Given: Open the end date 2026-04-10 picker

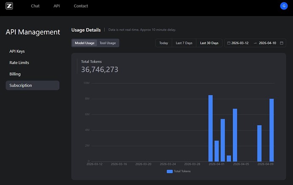Looking at the screenshot, I should (x=268, y=43).
